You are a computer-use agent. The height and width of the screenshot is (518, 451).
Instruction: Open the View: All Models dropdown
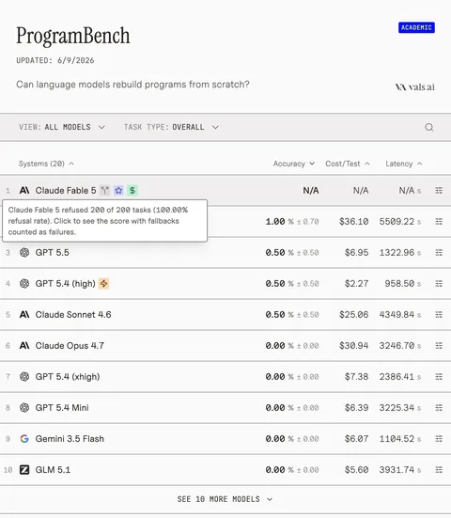[x=62, y=127]
